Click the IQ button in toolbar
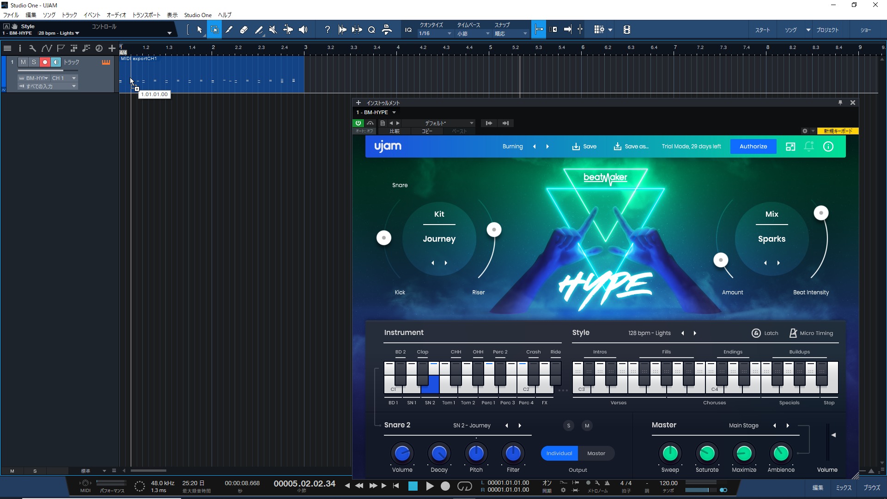Screen dimensions: 887x499 coord(408,30)
